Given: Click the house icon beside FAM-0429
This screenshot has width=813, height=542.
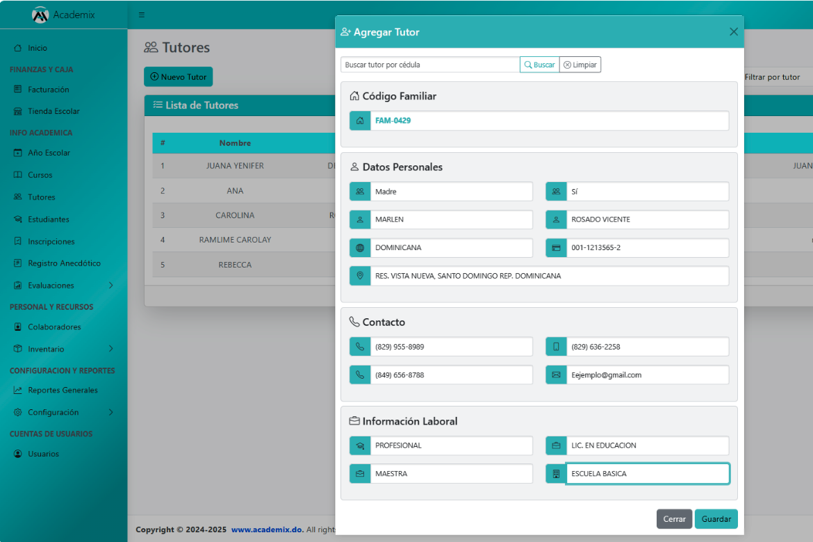Looking at the screenshot, I should [360, 121].
